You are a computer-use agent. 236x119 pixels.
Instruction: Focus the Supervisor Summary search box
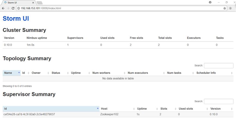219,101
